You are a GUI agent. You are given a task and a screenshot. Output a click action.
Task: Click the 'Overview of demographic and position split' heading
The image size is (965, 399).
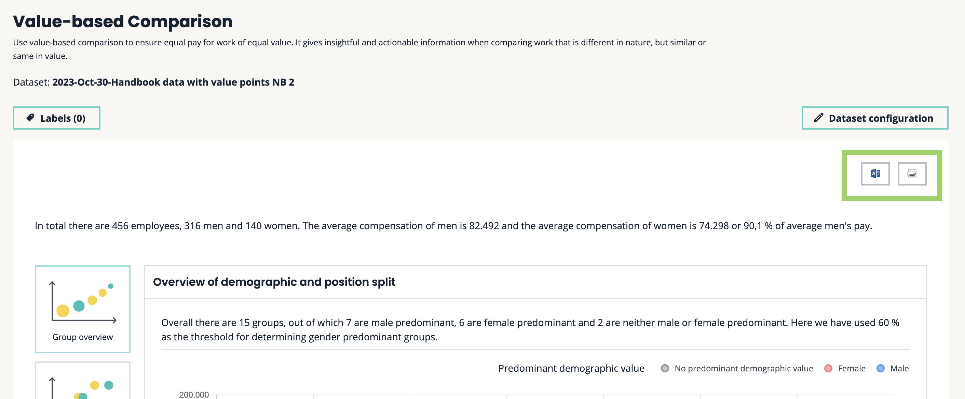274,282
